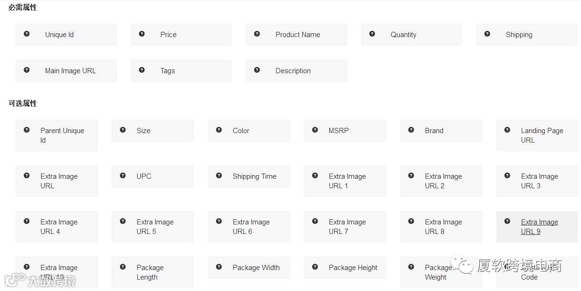Viewport: 581px width, 291px height.
Task: Open the Extra Image URL 9 link
Action: click(539, 227)
